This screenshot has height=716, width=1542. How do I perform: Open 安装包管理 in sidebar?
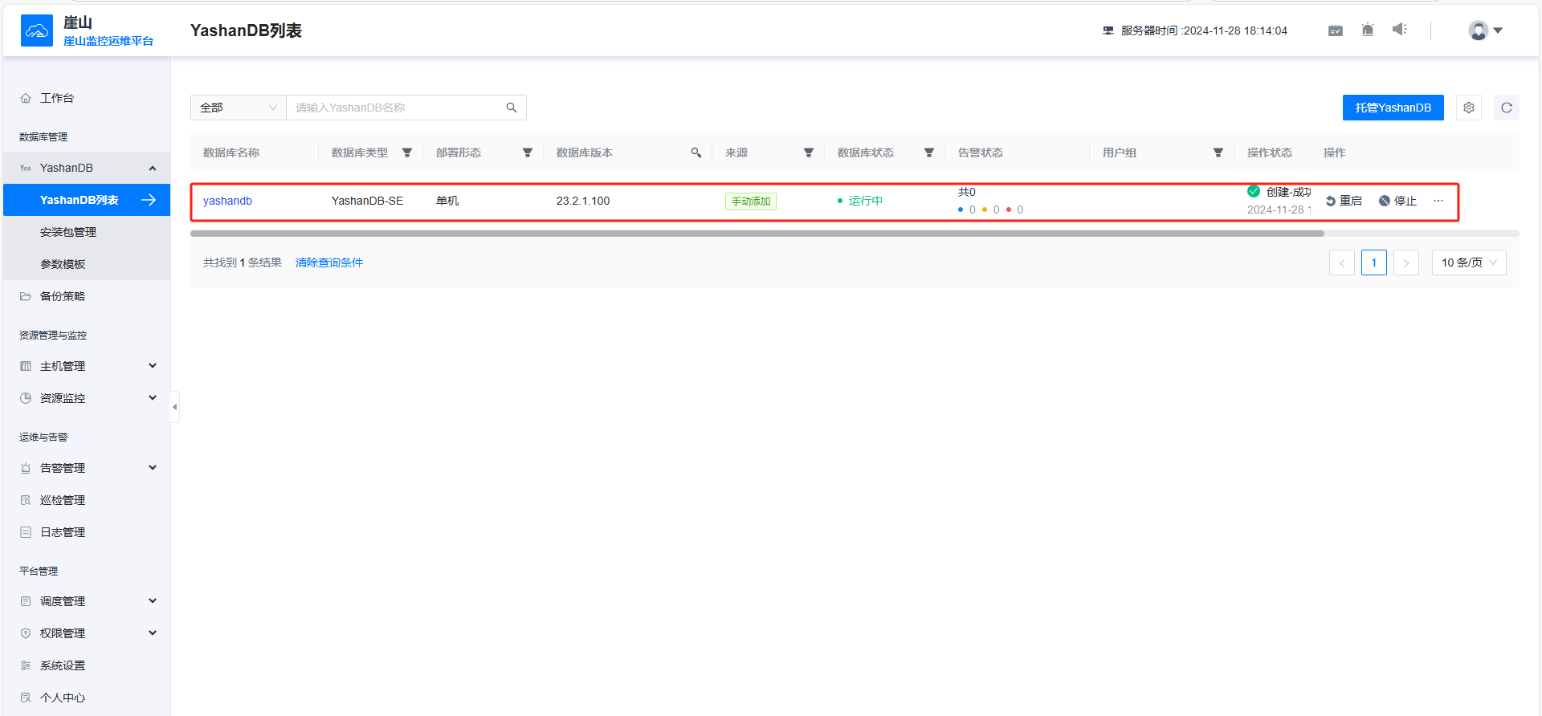(x=87, y=232)
